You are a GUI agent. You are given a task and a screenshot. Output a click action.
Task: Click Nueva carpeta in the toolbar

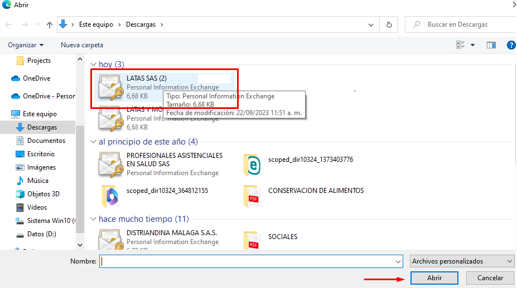pyautogui.click(x=82, y=45)
